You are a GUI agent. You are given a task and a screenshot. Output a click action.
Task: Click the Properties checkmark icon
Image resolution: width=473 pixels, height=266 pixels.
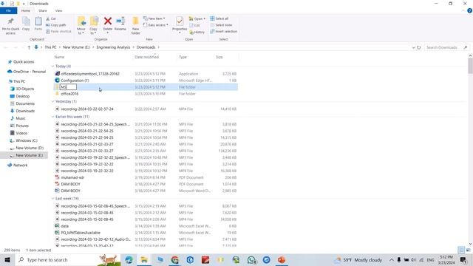tap(180, 21)
